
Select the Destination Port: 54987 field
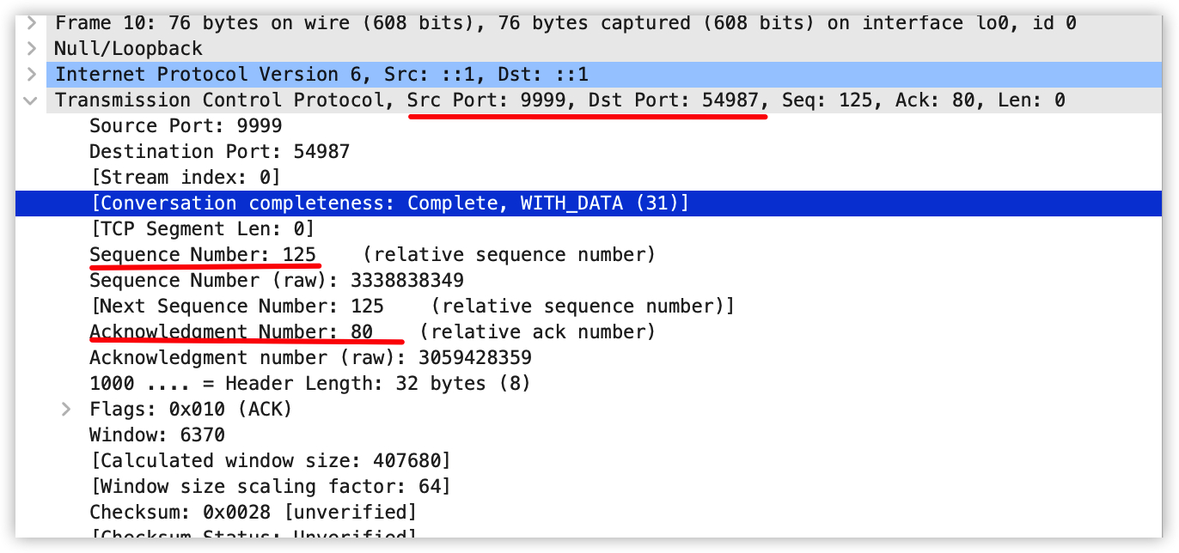(219, 152)
